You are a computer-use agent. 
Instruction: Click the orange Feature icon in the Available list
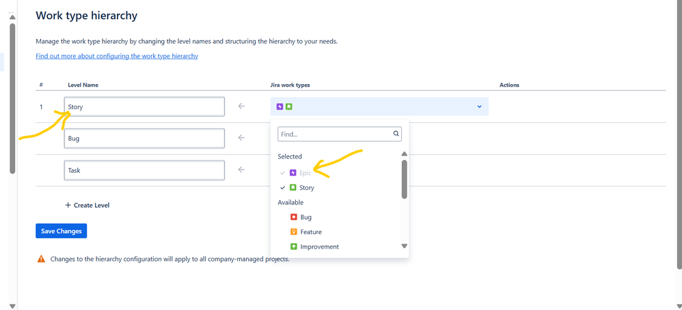(x=294, y=231)
